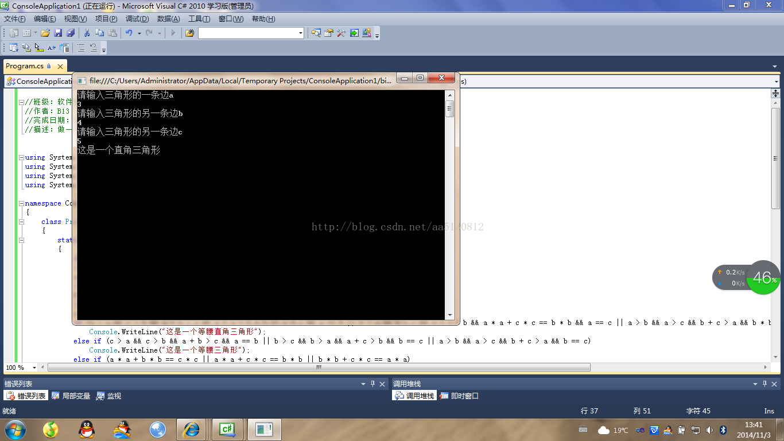The height and width of the screenshot is (441, 784).
Task: Open the Toolbox hammer-and-wrench icon
Action: click(x=341, y=33)
